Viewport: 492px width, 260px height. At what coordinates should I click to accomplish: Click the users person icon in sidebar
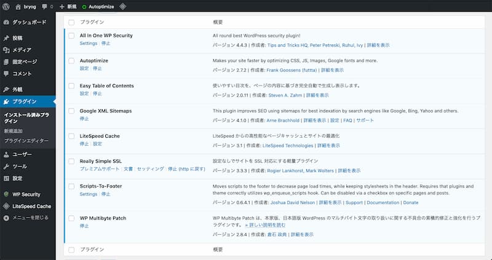[6, 154]
